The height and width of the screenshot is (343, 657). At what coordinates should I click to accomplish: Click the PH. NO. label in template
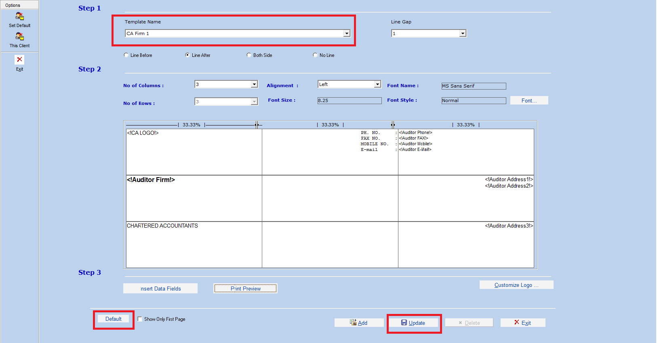pos(371,132)
